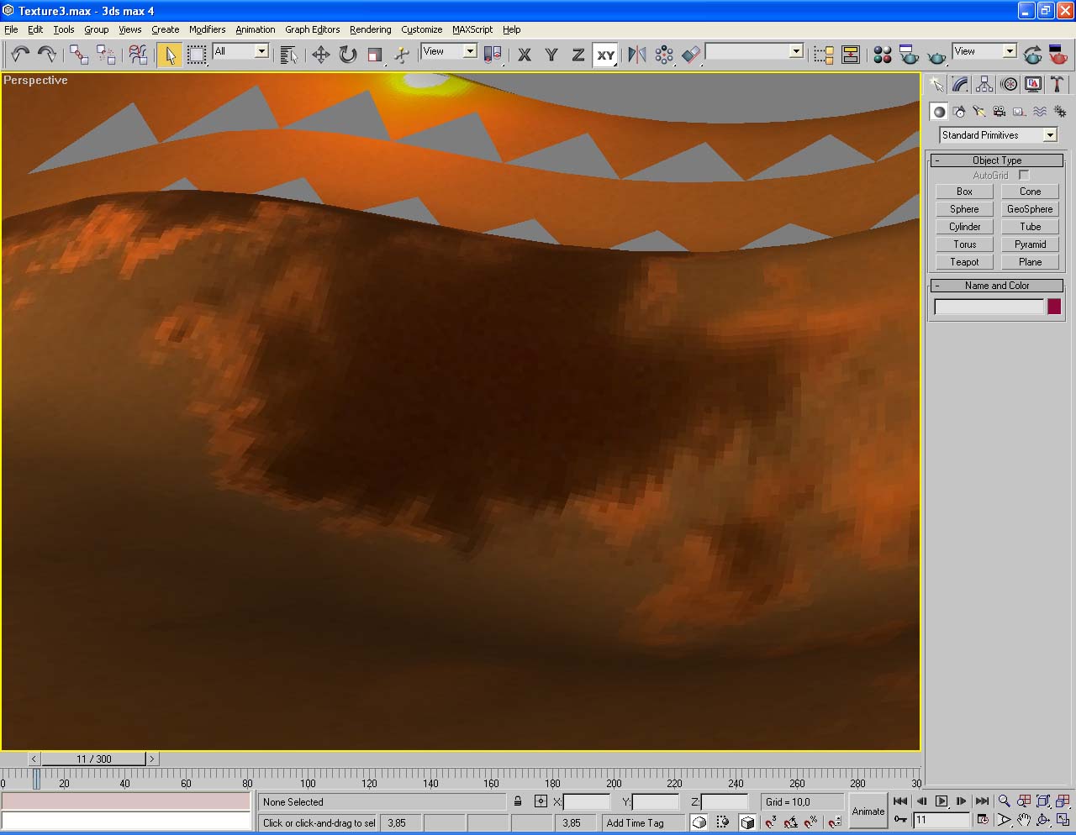This screenshot has height=835, width=1076.
Task: Click the Teapot primitive button
Action: (964, 262)
